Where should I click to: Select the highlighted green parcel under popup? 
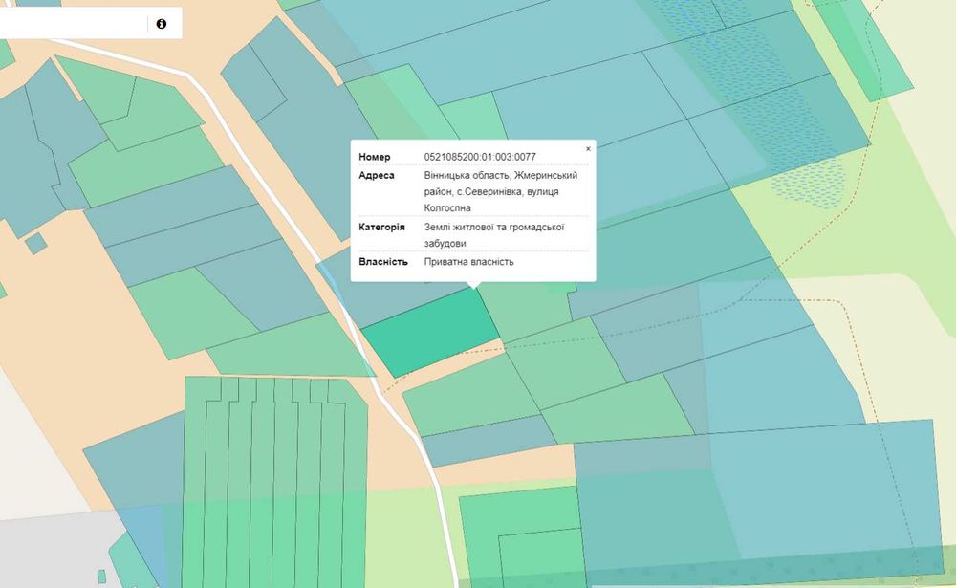[x=430, y=333]
